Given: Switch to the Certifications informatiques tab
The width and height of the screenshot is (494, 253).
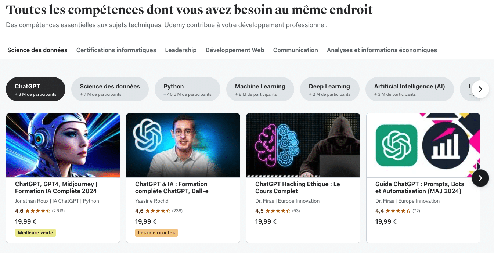Looking at the screenshot, I should 116,50.
